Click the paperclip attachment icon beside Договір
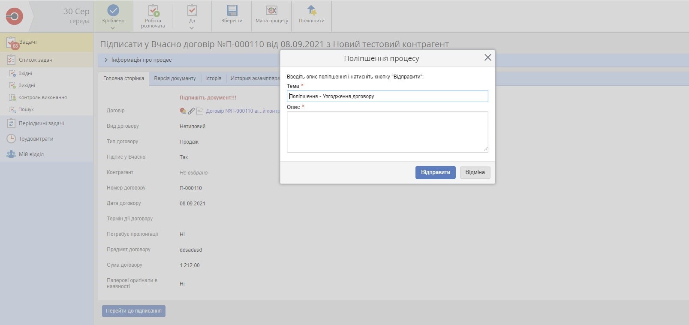Viewport: 689px width, 325px height. (x=191, y=111)
